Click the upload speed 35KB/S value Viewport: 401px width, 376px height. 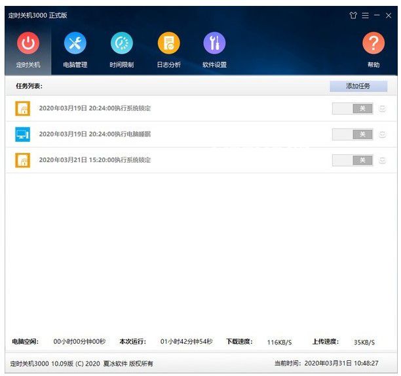(x=364, y=342)
